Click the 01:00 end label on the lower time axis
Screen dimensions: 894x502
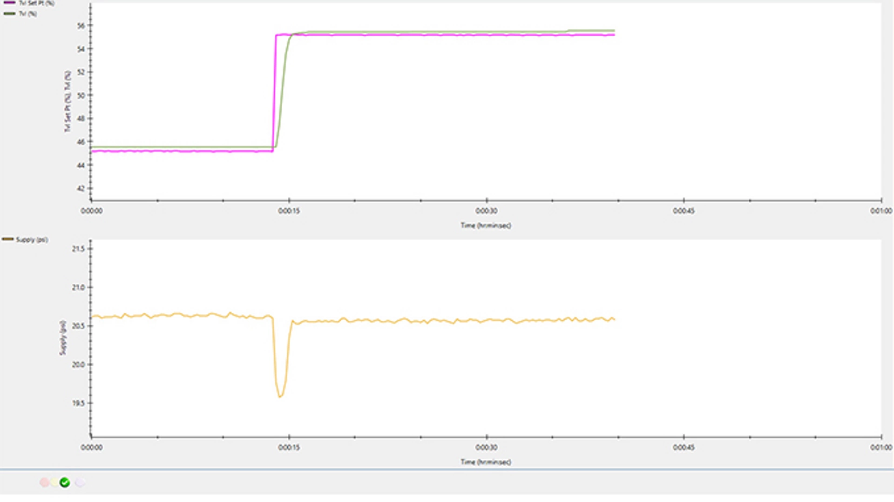[881, 447]
